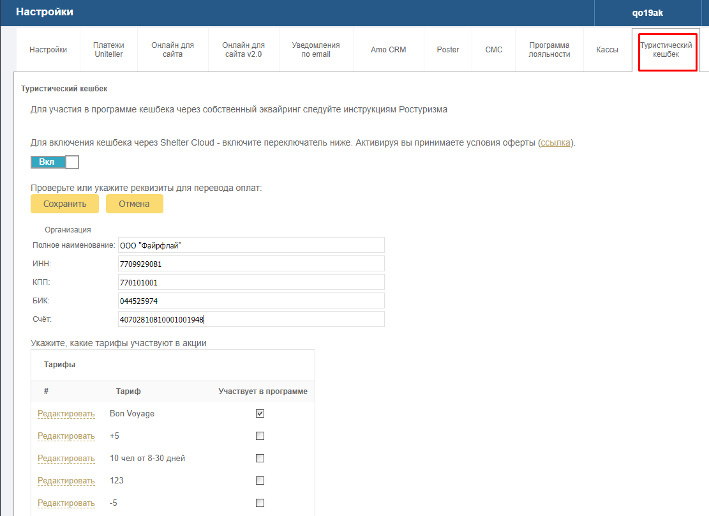Go to the Программа лояльности tab
This screenshot has width=709, height=516.
point(549,50)
